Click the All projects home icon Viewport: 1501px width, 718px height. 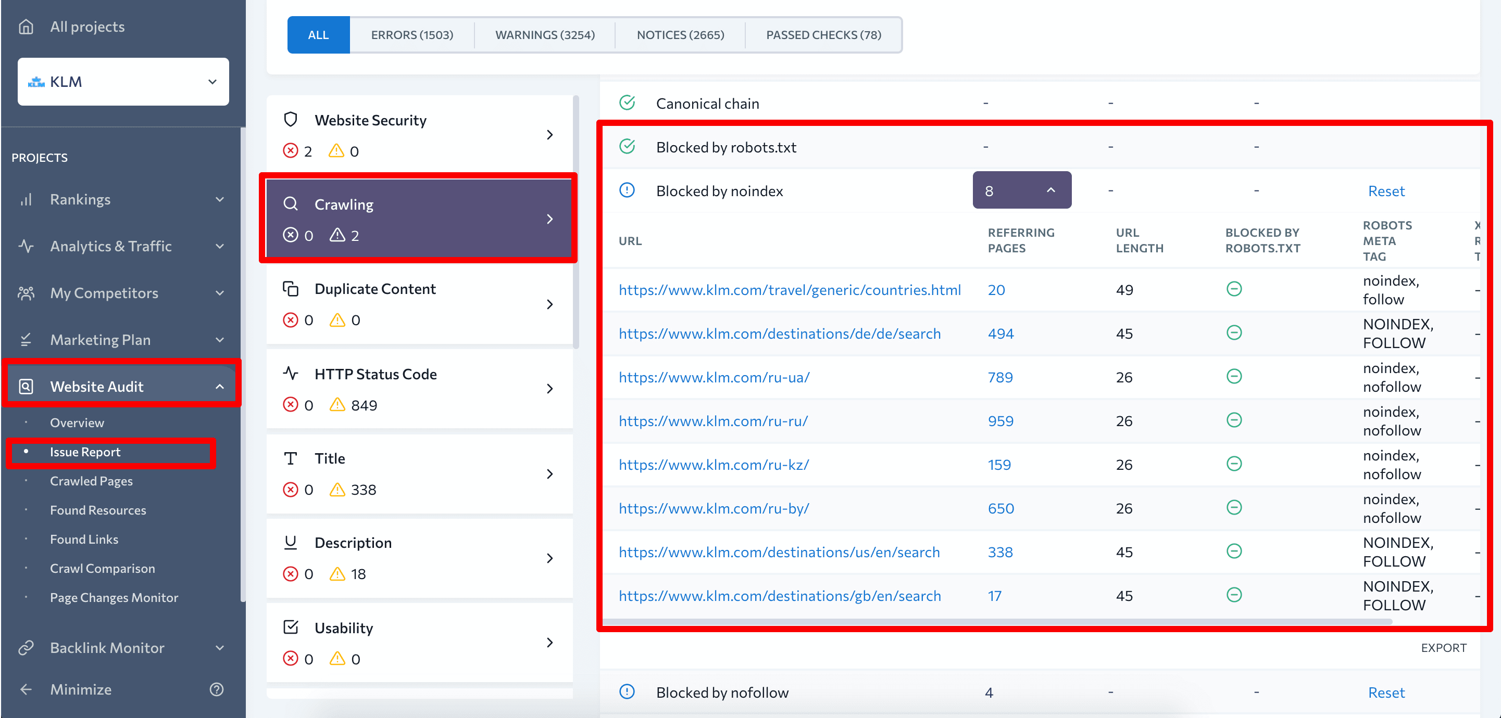[26, 27]
